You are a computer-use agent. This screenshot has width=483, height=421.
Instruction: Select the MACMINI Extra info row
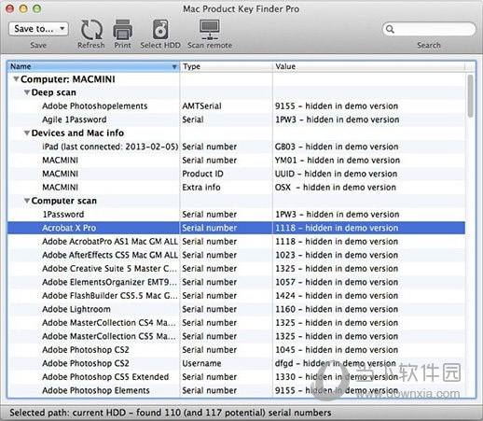point(236,188)
